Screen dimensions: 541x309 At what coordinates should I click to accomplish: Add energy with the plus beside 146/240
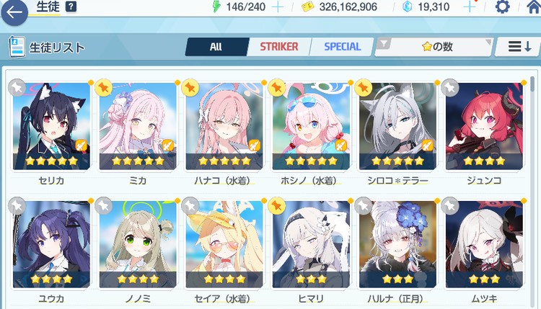(278, 7)
